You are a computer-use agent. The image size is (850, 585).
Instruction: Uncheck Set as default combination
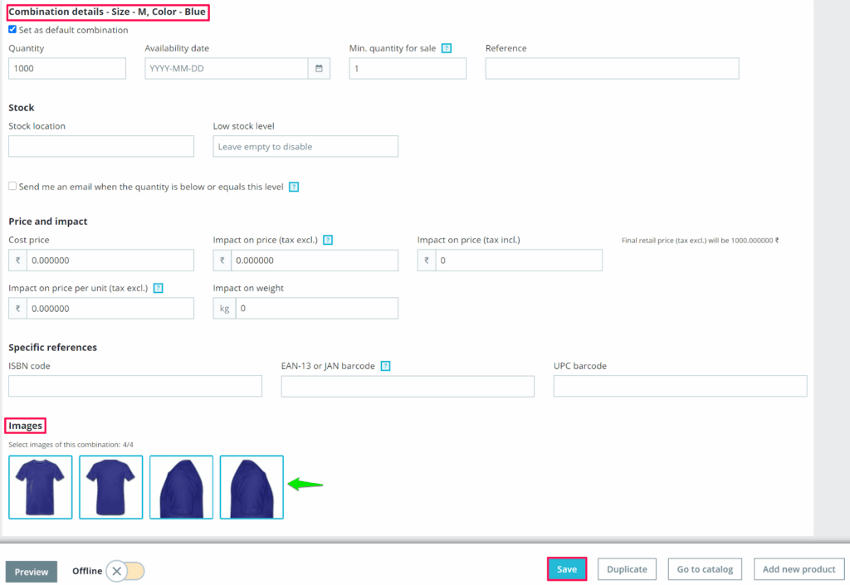[12, 30]
